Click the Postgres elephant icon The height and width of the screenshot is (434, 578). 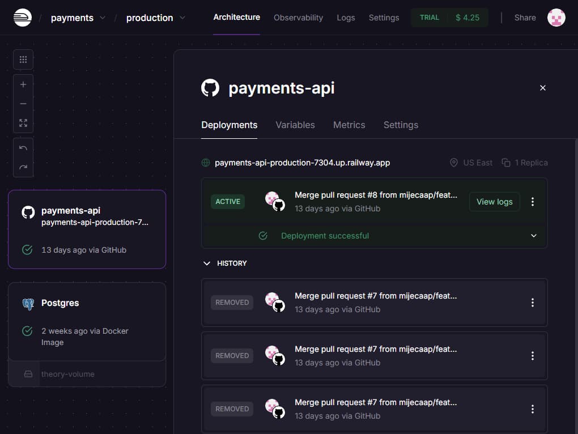(28, 304)
